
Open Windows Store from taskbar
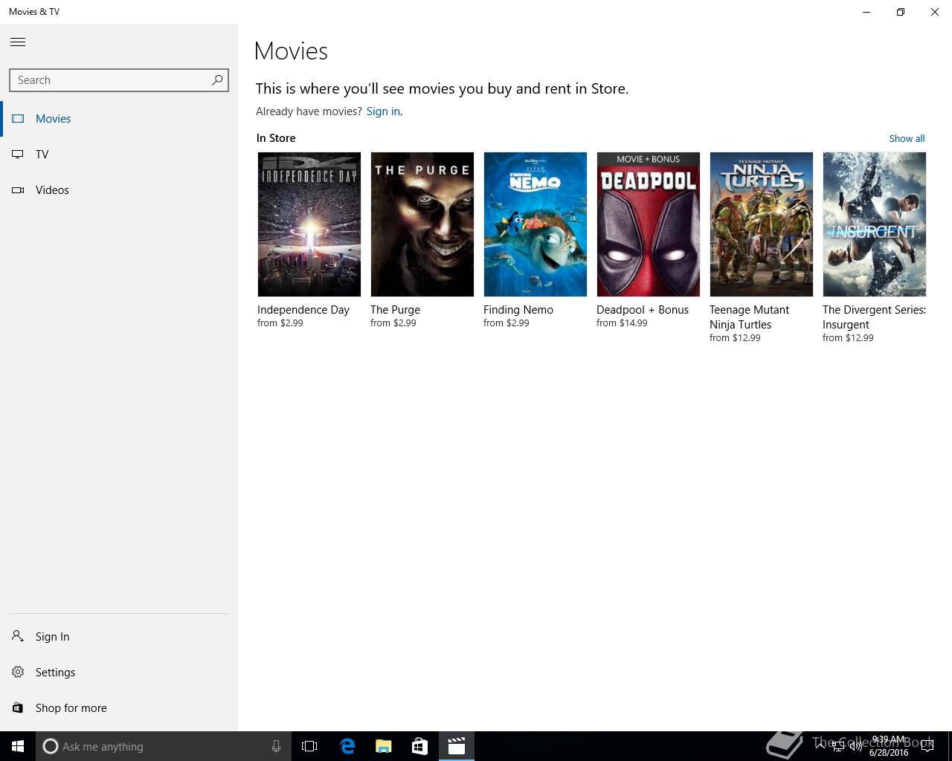(420, 746)
